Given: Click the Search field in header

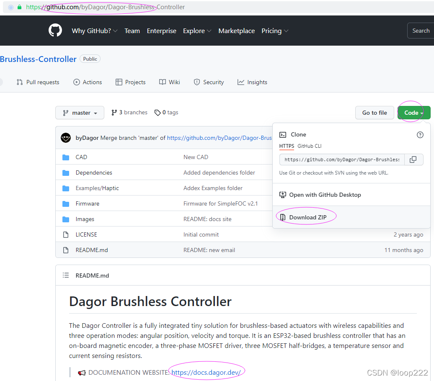Looking at the screenshot, I should click(x=421, y=31).
